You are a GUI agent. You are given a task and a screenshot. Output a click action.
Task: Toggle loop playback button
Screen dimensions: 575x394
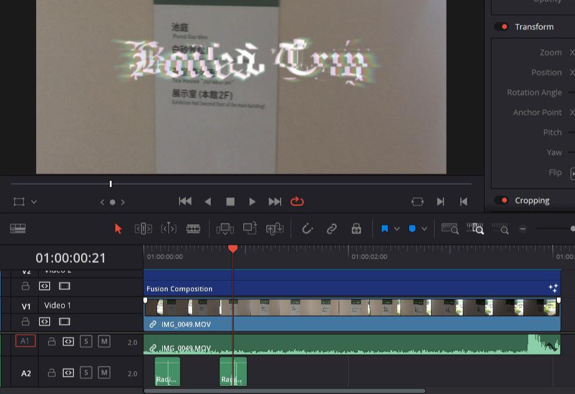coord(297,201)
